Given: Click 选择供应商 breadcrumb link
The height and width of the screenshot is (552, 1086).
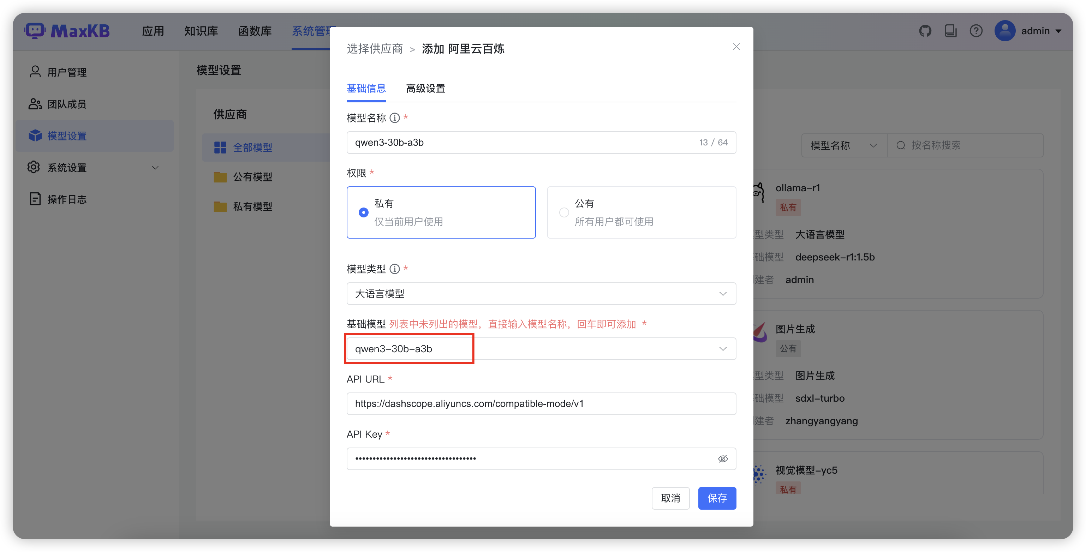Looking at the screenshot, I should click(x=374, y=49).
